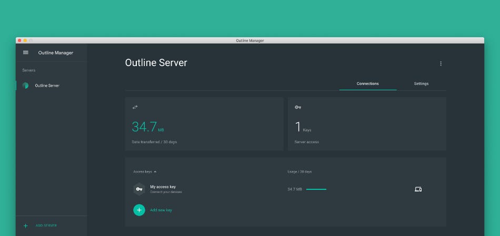
Task: Click the Outline Server shield icon
Action: (x=25, y=85)
